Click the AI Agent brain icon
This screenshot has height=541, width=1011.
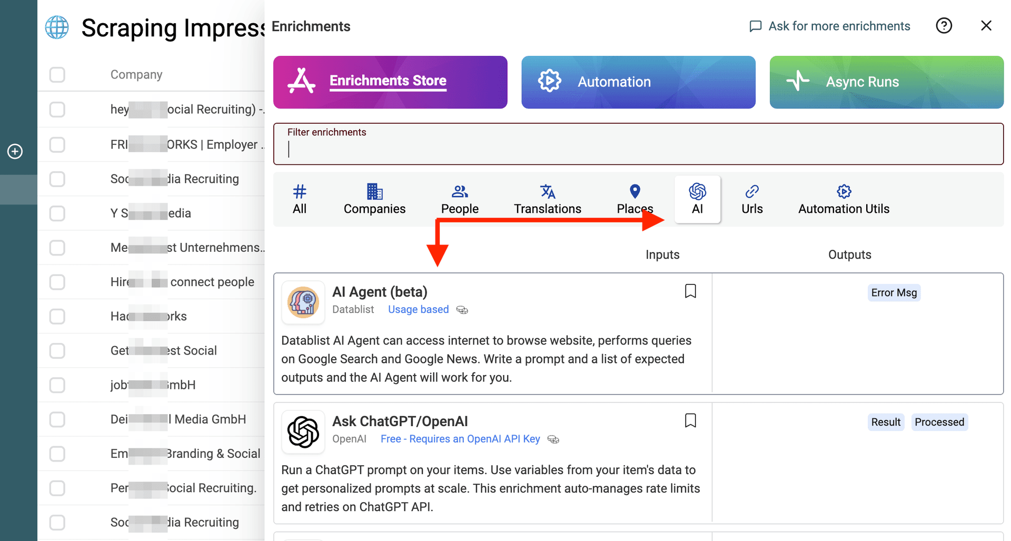click(303, 302)
